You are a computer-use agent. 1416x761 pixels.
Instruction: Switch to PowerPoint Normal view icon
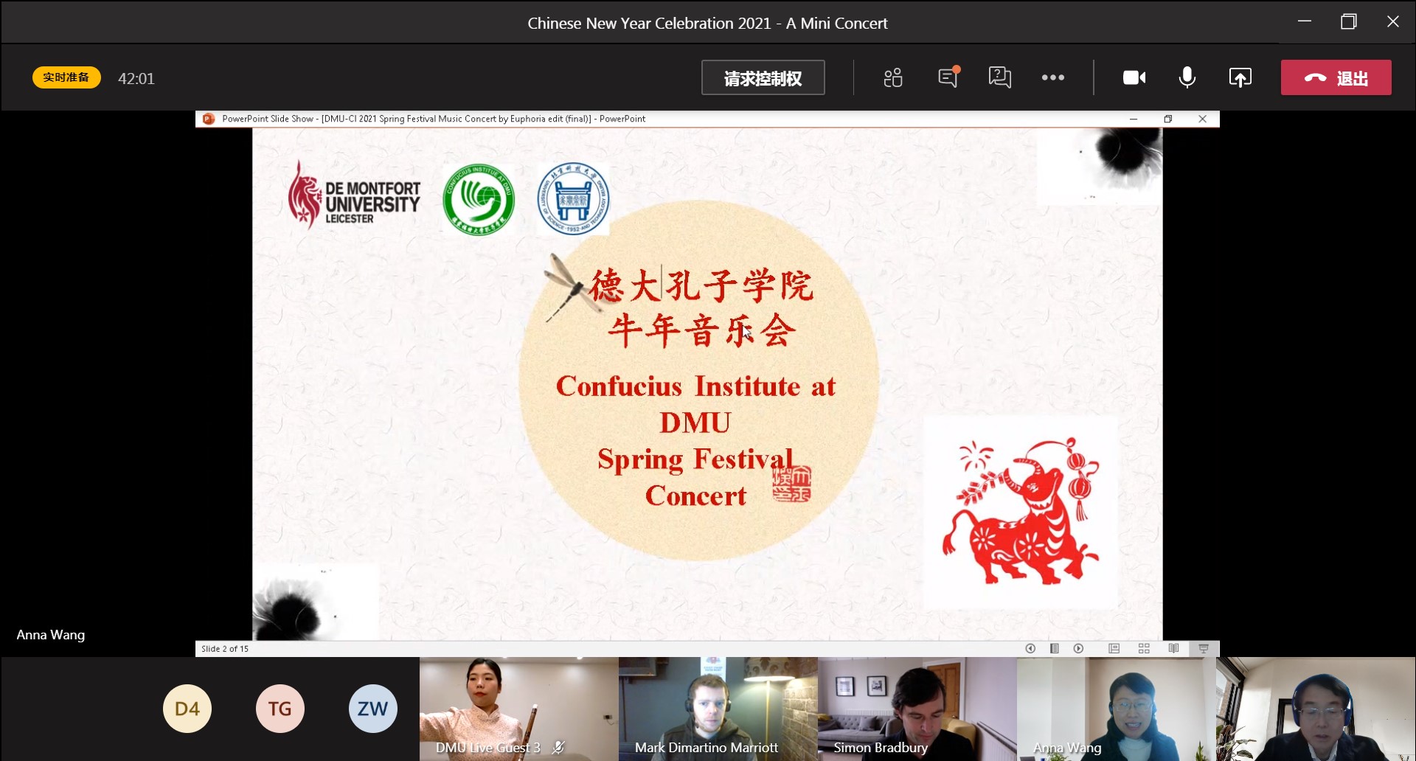(1114, 648)
